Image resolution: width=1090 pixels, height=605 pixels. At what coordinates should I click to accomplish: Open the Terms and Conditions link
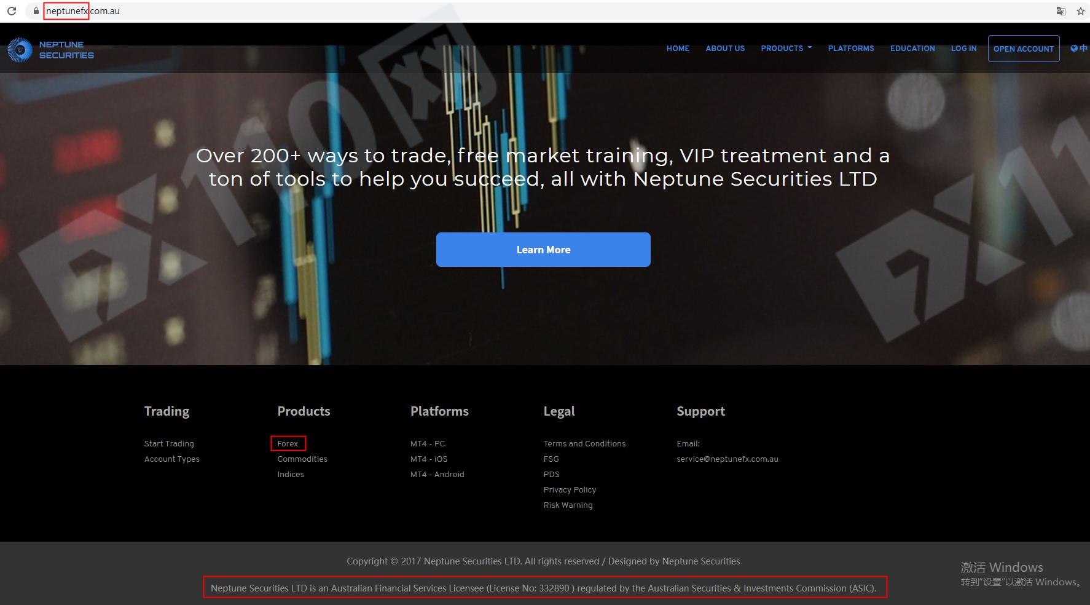pos(584,443)
